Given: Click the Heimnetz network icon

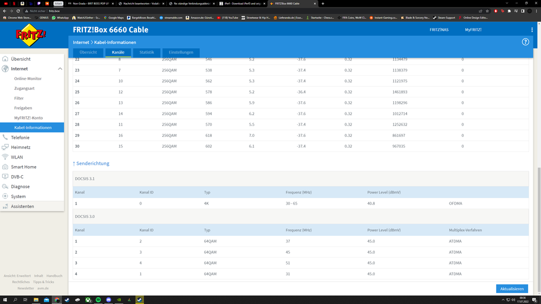Looking at the screenshot, I should [x=5, y=147].
